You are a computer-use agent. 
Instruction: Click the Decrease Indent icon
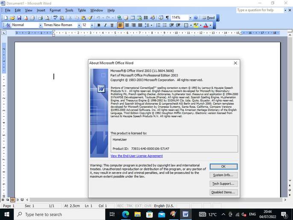(x=171, y=25)
